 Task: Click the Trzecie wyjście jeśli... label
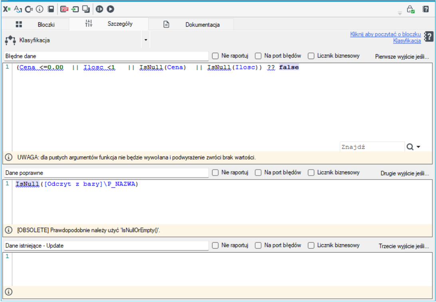404,246
